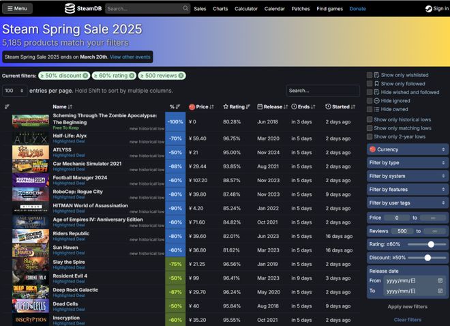The width and height of the screenshot is (450, 326).
Task: Click the SteamDB logo icon
Action: tap(70, 8)
